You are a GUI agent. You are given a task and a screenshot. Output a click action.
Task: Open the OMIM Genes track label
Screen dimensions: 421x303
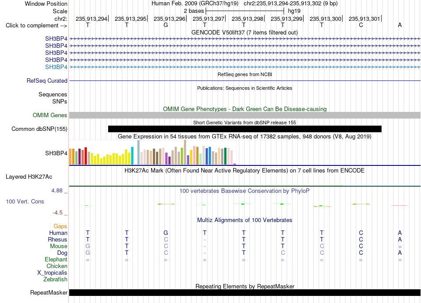[50, 115]
